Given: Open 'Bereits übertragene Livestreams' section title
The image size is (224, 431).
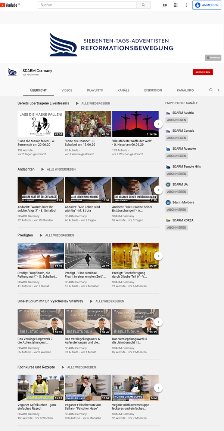Looking at the screenshot, I should 43,103.
